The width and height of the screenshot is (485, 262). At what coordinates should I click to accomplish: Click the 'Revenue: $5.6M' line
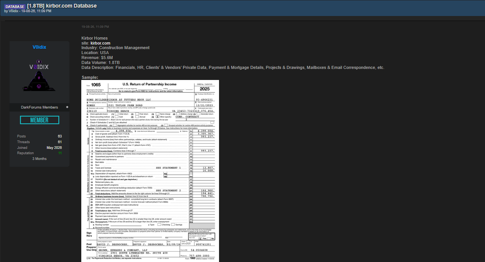point(97,58)
